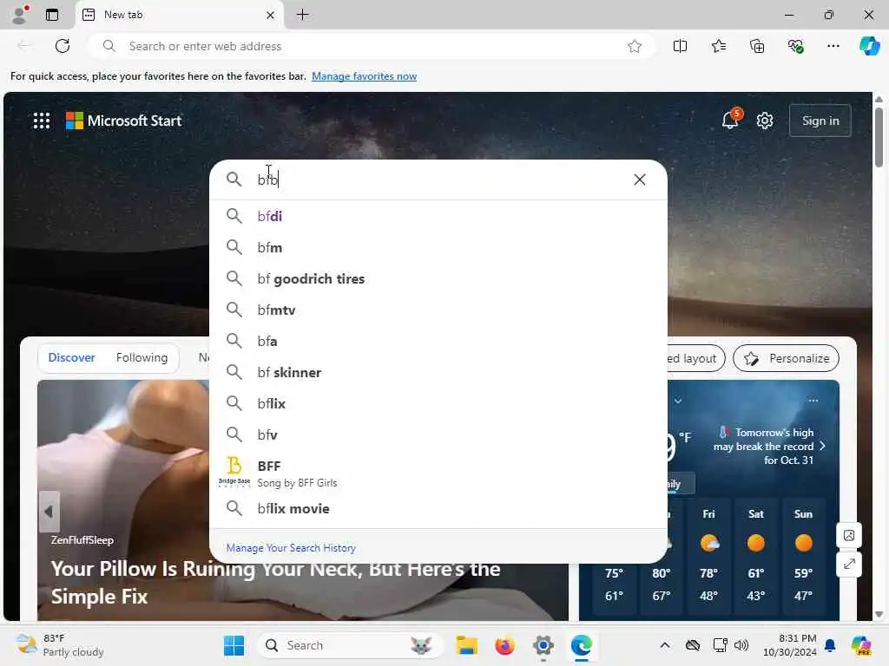The image size is (889, 666).
Task: Click the background image info icon
Action: coord(849,535)
